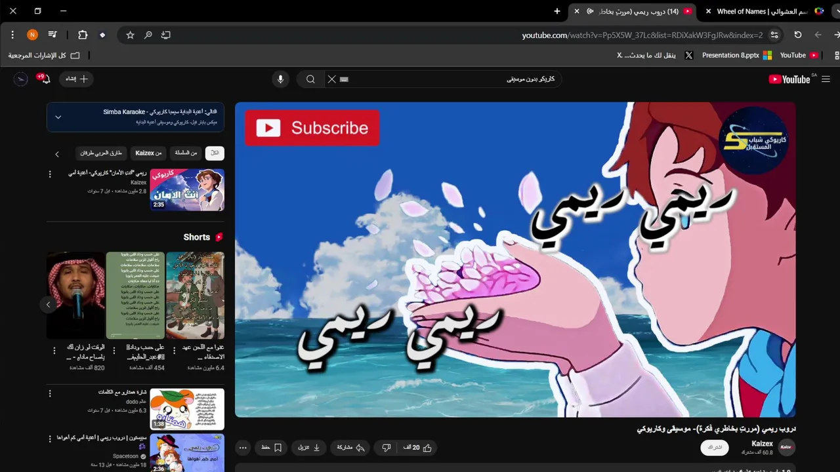Open the zoom magnifier icon in address bar
The image size is (840, 472).
pos(148,35)
